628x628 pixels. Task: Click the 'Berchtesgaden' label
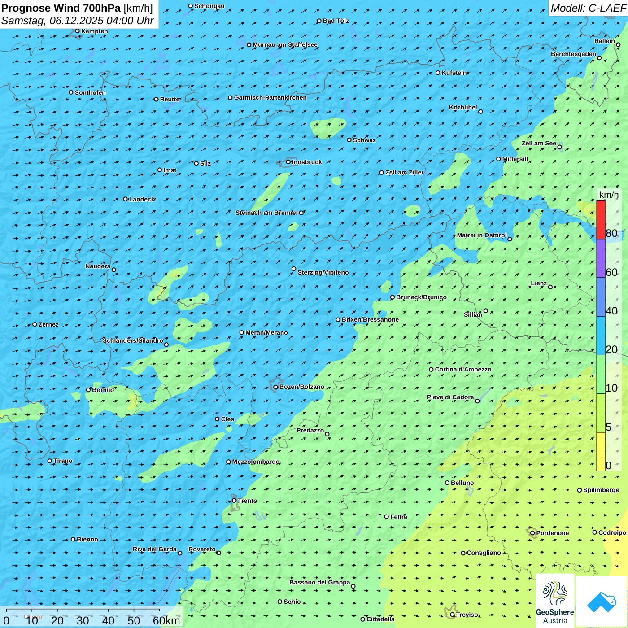pos(574,54)
